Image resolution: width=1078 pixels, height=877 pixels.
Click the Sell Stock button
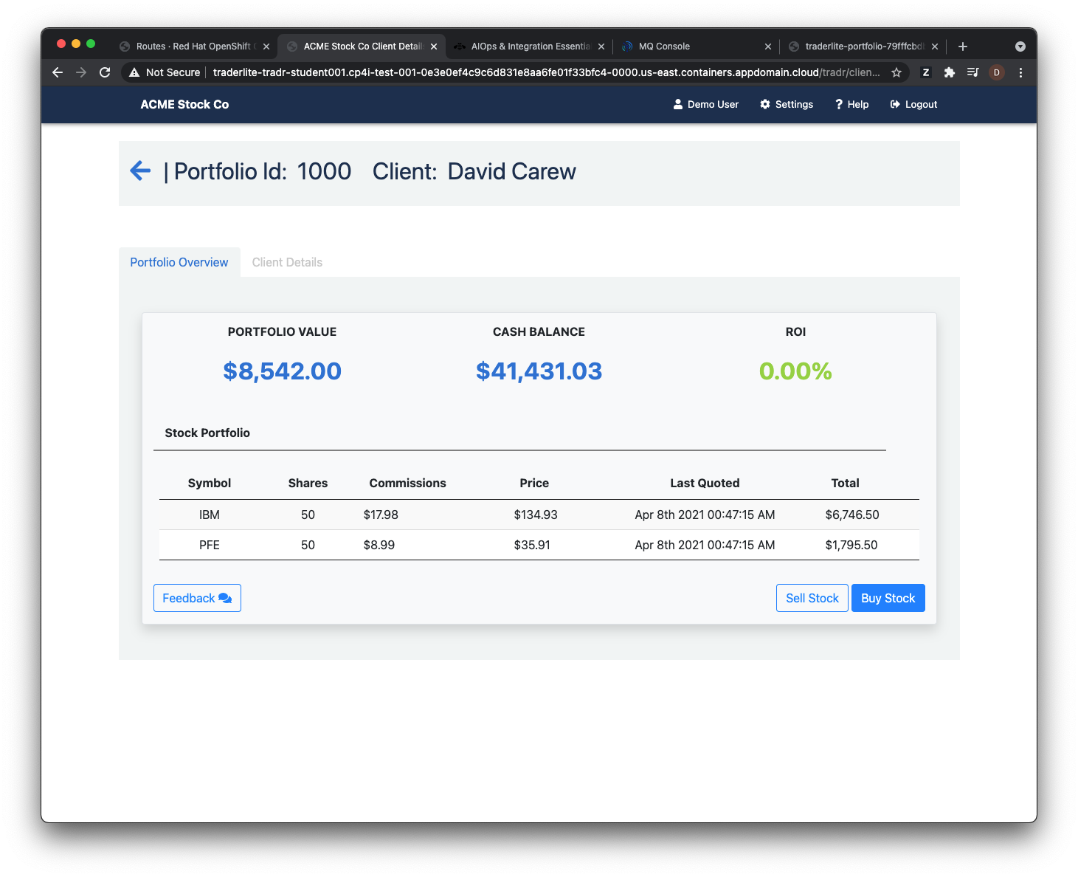(x=812, y=598)
